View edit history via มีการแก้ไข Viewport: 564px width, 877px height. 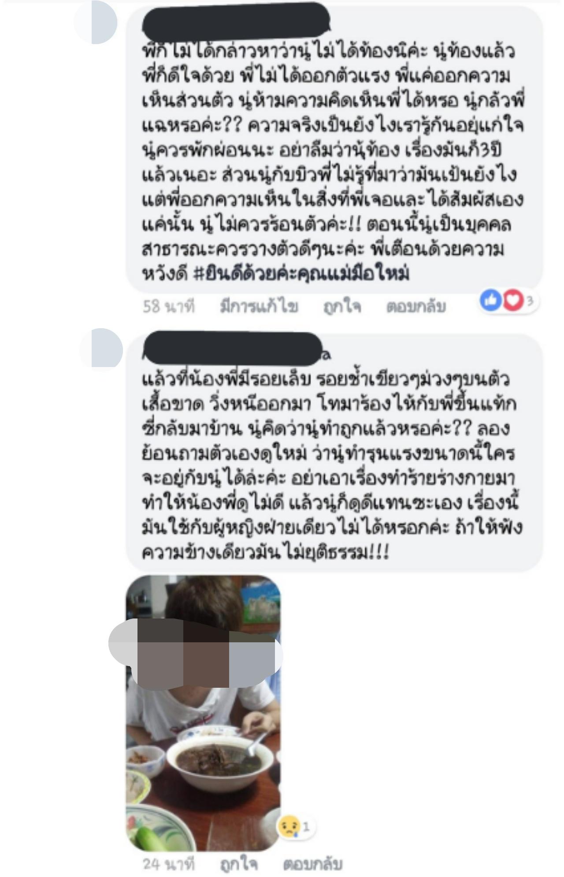pyautogui.click(x=259, y=306)
